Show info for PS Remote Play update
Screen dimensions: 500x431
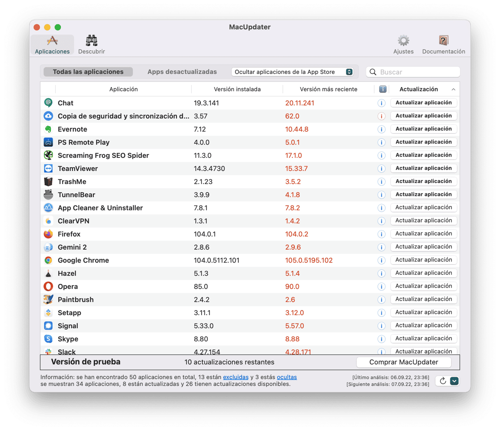click(x=382, y=143)
